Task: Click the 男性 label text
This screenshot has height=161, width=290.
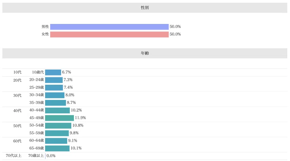Action: tap(45, 27)
